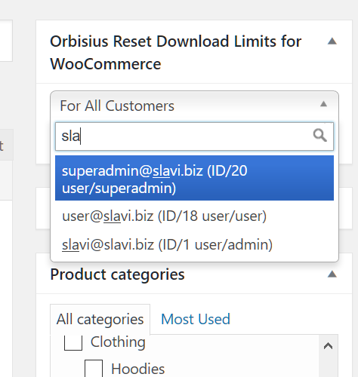Switch to the All categories tab

click(100, 320)
